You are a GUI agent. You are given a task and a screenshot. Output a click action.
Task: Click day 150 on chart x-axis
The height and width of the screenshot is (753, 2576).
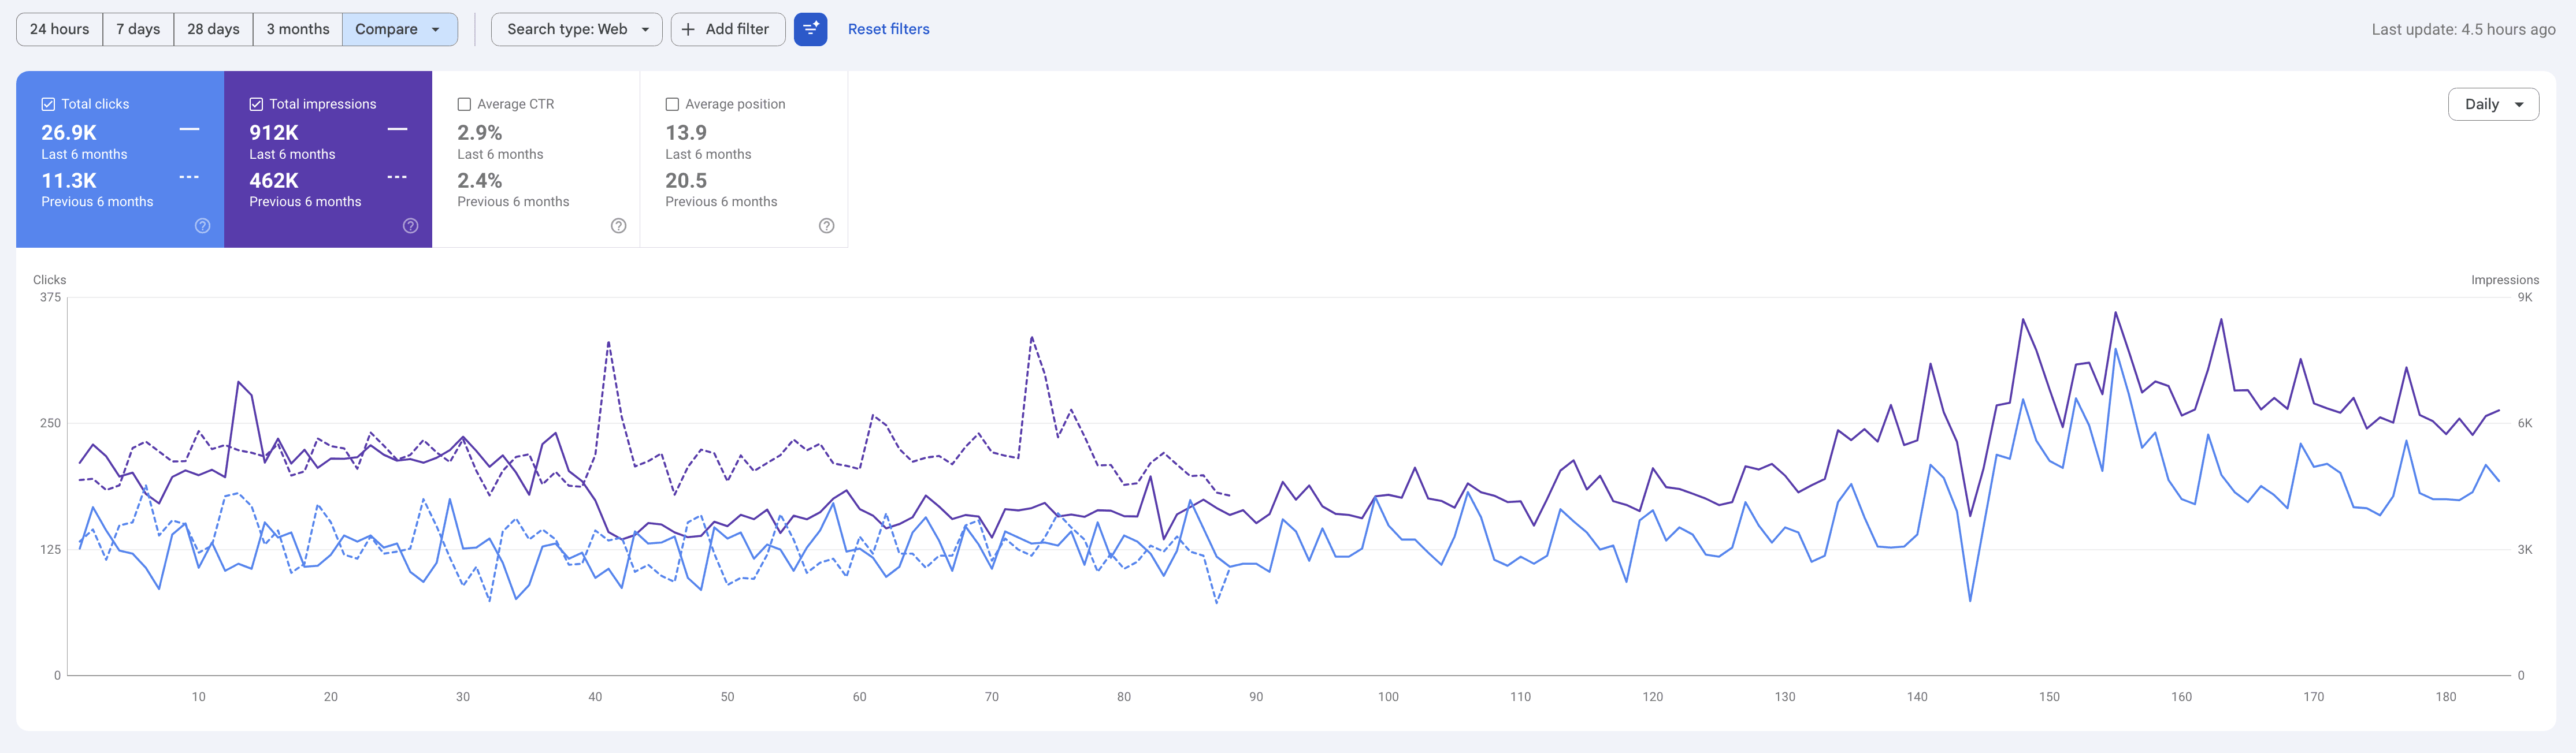click(2049, 697)
